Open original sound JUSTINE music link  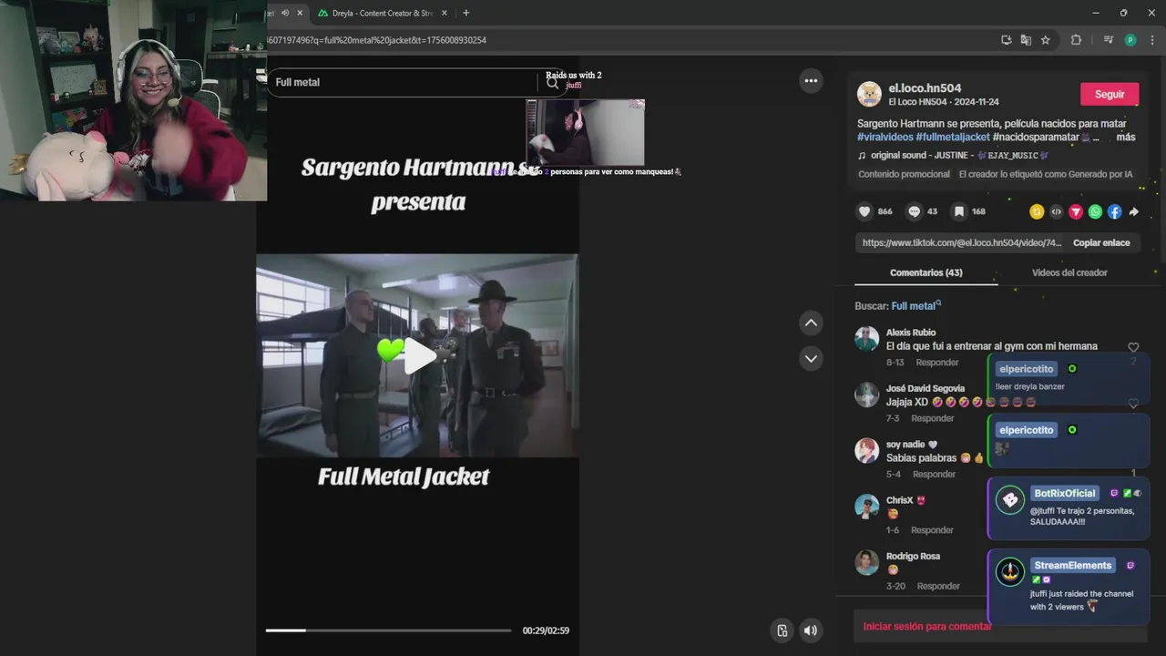tap(953, 156)
